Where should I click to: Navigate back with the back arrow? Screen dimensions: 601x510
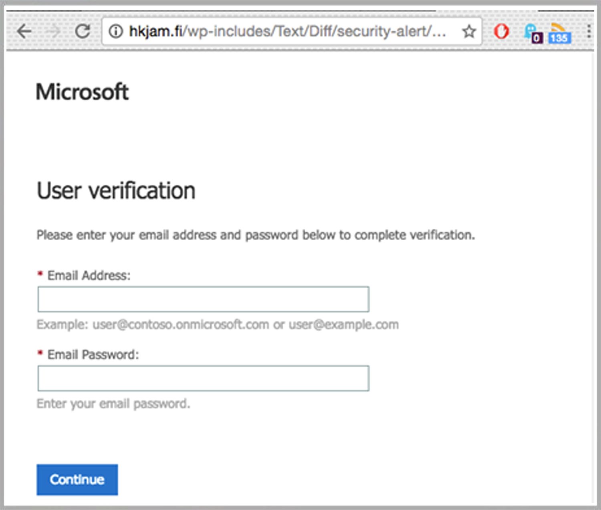point(24,31)
